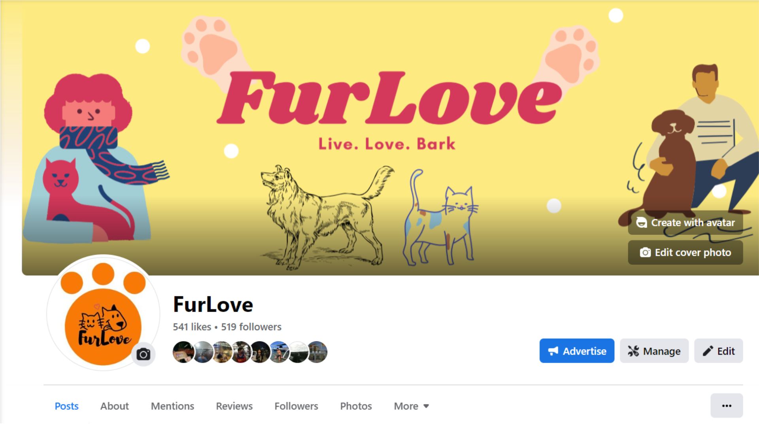Image resolution: width=759 pixels, height=427 pixels.
Task: Go to the Followers tab
Action: click(296, 406)
